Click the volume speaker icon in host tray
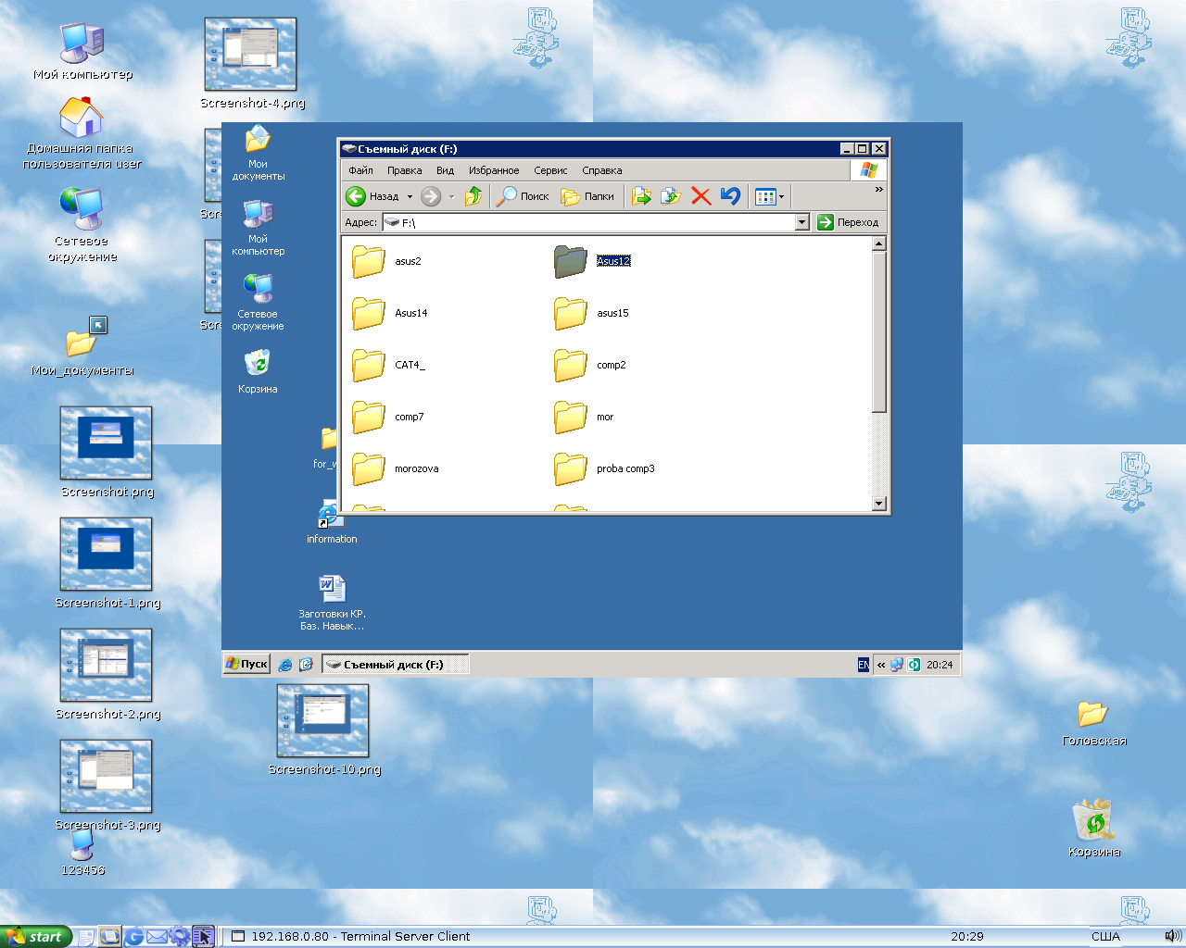Image resolution: width=1186 pixels, height=948 pixels. click(x=1172, y=936)
